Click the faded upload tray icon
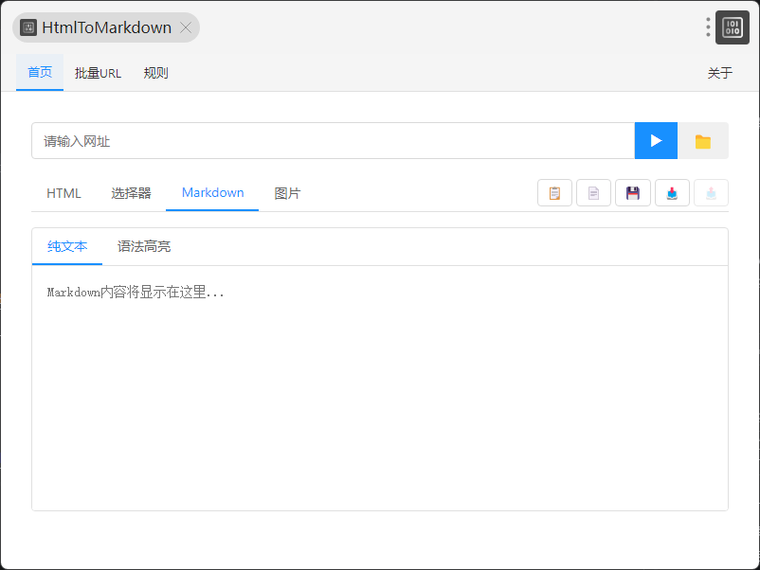Image resolution: width=760 pixels, height=570 pixels. (711, 193)
